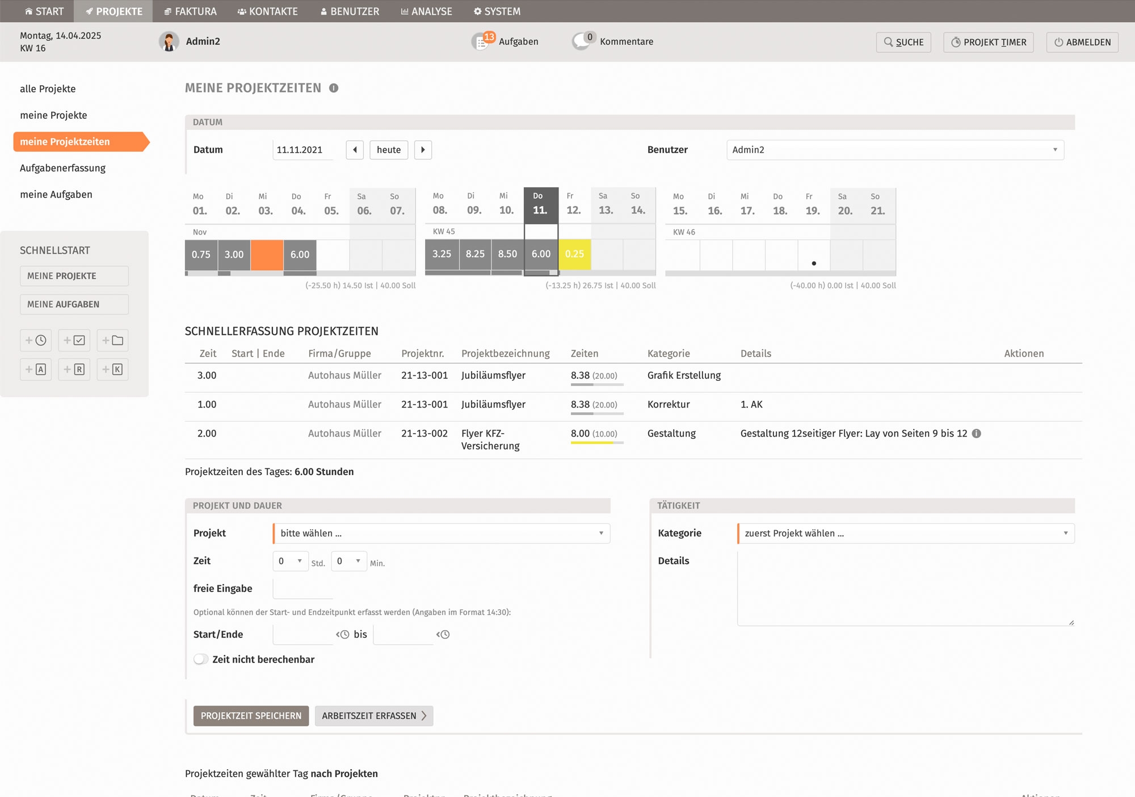This screenshot has height=797, width=1135.
Task: Toggle Zeit nicht berechenbar switch
Action: pos(200,659)
